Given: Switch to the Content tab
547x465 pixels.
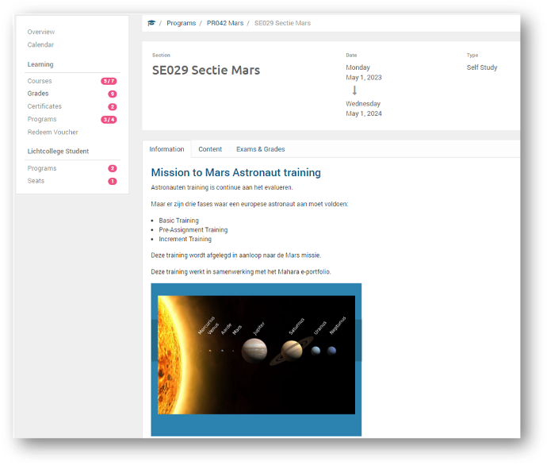Looking at the screenshot, I should click(x=210, y=149).
